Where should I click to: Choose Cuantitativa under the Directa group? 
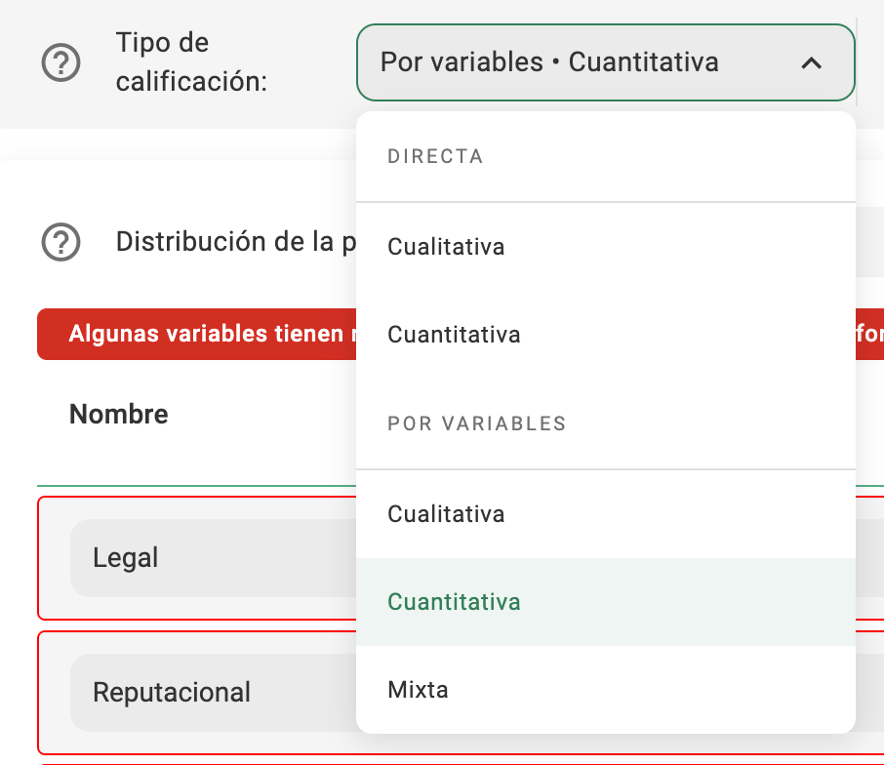click(x=454, y=335)
